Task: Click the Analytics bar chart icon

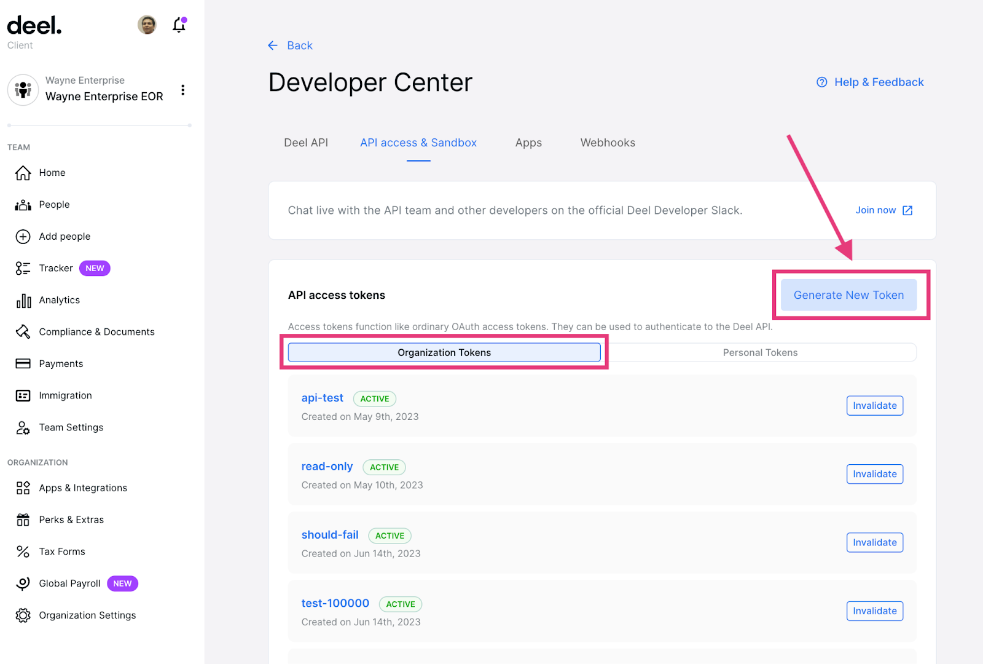Action: click(x=23, y=300)
